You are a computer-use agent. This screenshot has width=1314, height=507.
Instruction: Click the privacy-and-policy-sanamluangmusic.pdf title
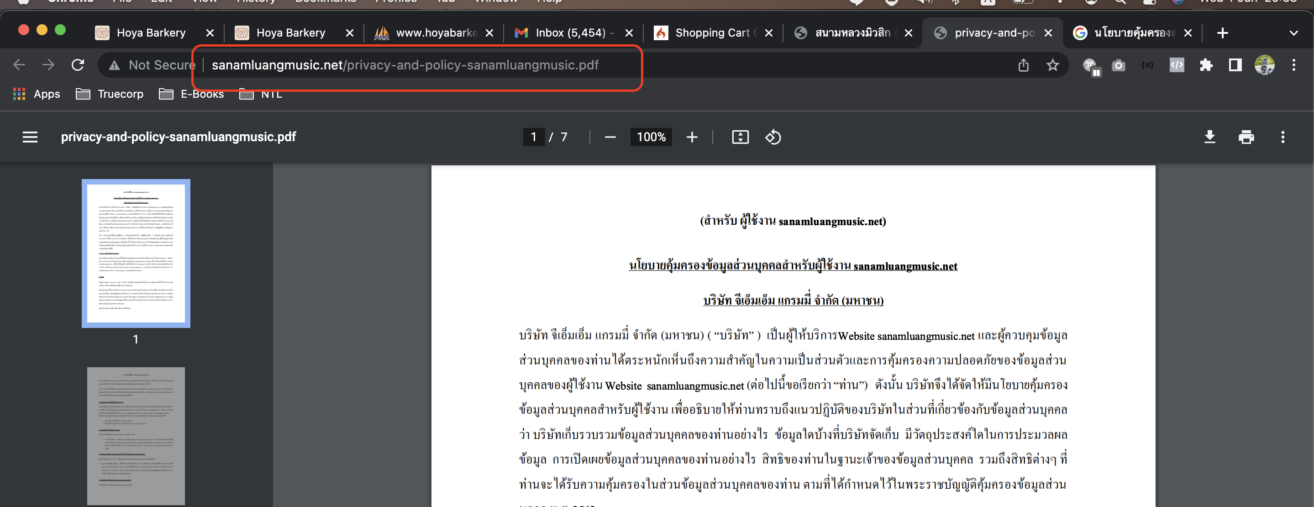click(x=178, y=137)
